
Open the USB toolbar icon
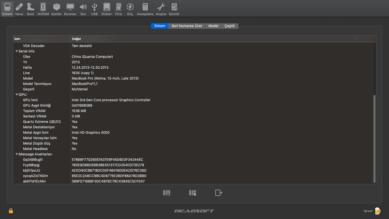tap(94, 9)
